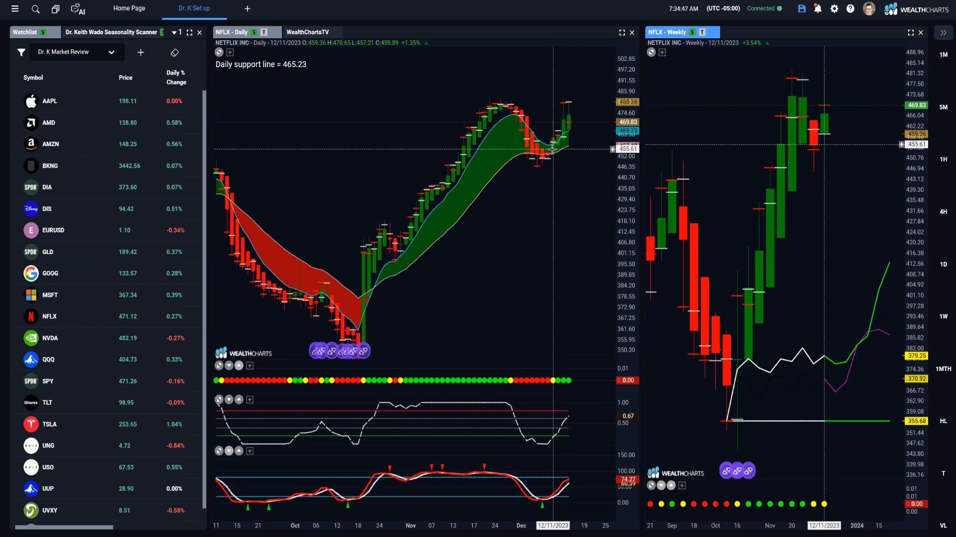The image size is (956, 537).
Task: Add a new watchlist with plus
Action: (141, 52)
